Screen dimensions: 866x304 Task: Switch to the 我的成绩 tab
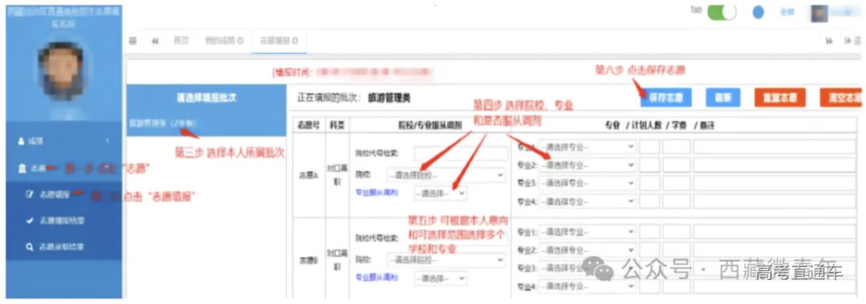(225, 40)
